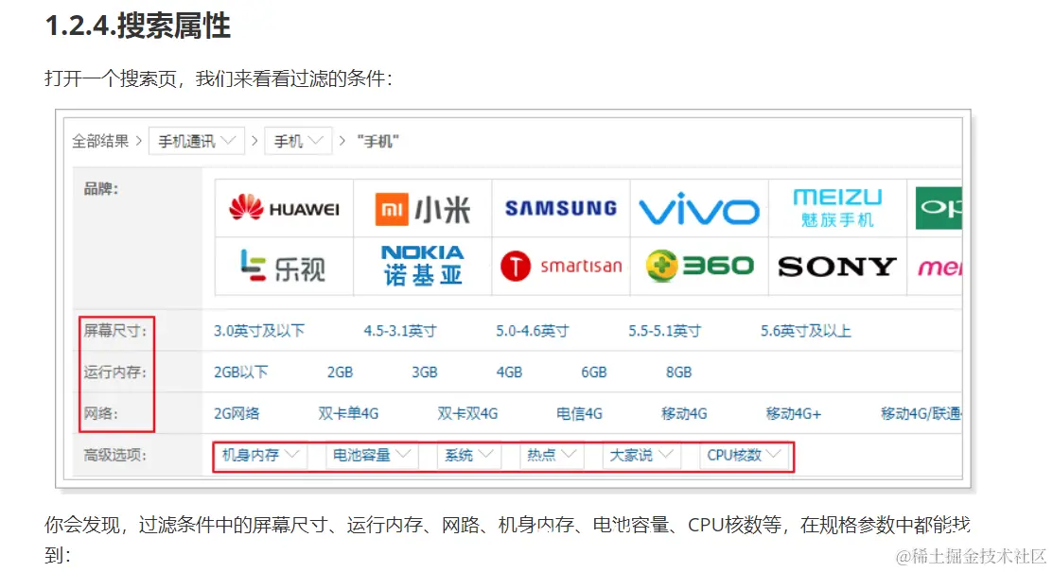
Task: Choose the SONY brand logo
Action: [836, 267]
